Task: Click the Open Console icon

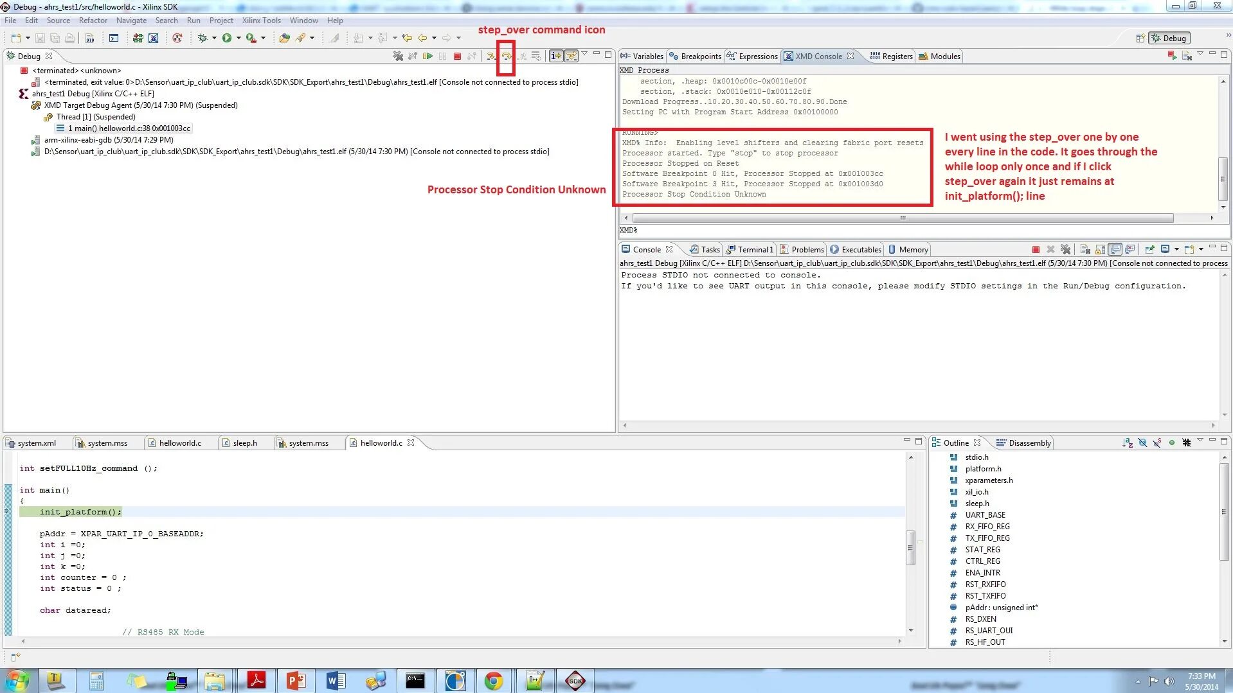Action: coord(1189,250)
